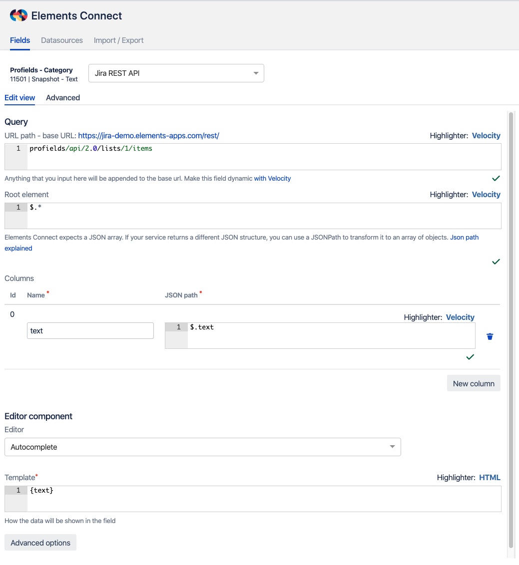Viewport: 519px width, 565px height.
Task: Select the Advanced view tab
Action: (x=63, y=98)
